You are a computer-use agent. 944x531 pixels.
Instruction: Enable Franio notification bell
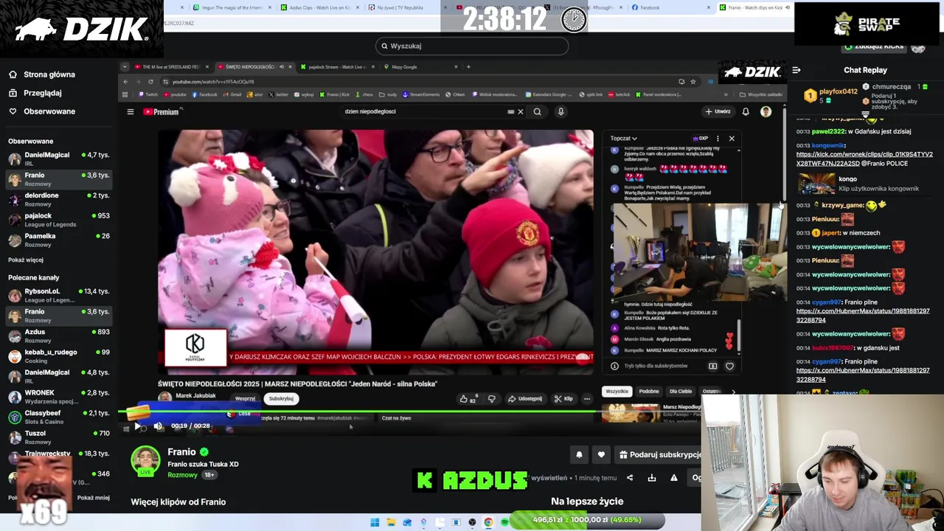[x=579, y=455]
